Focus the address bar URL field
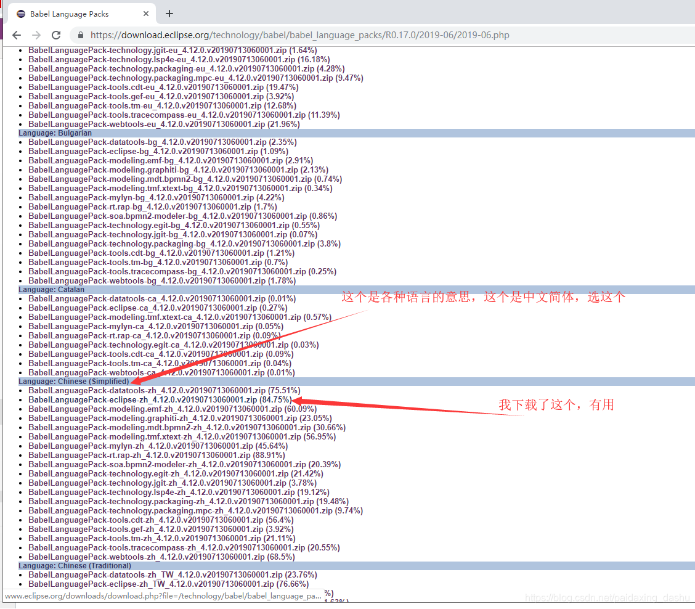This screenshot has width=695, height=609. (299, 35)
